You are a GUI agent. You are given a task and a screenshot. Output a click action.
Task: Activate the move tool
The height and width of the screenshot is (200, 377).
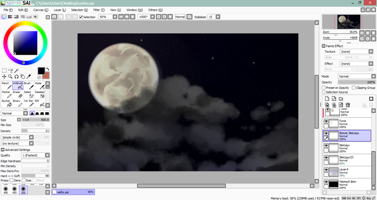(4, 77)
